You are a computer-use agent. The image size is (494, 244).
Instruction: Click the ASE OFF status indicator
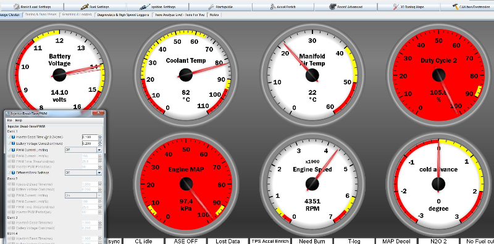(x=186, y=241)
